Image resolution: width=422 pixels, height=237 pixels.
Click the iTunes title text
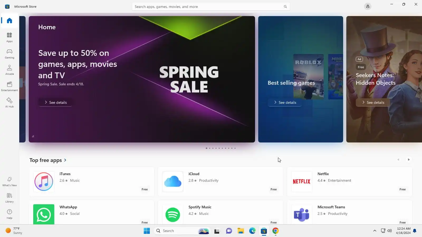tap(65, 174)
